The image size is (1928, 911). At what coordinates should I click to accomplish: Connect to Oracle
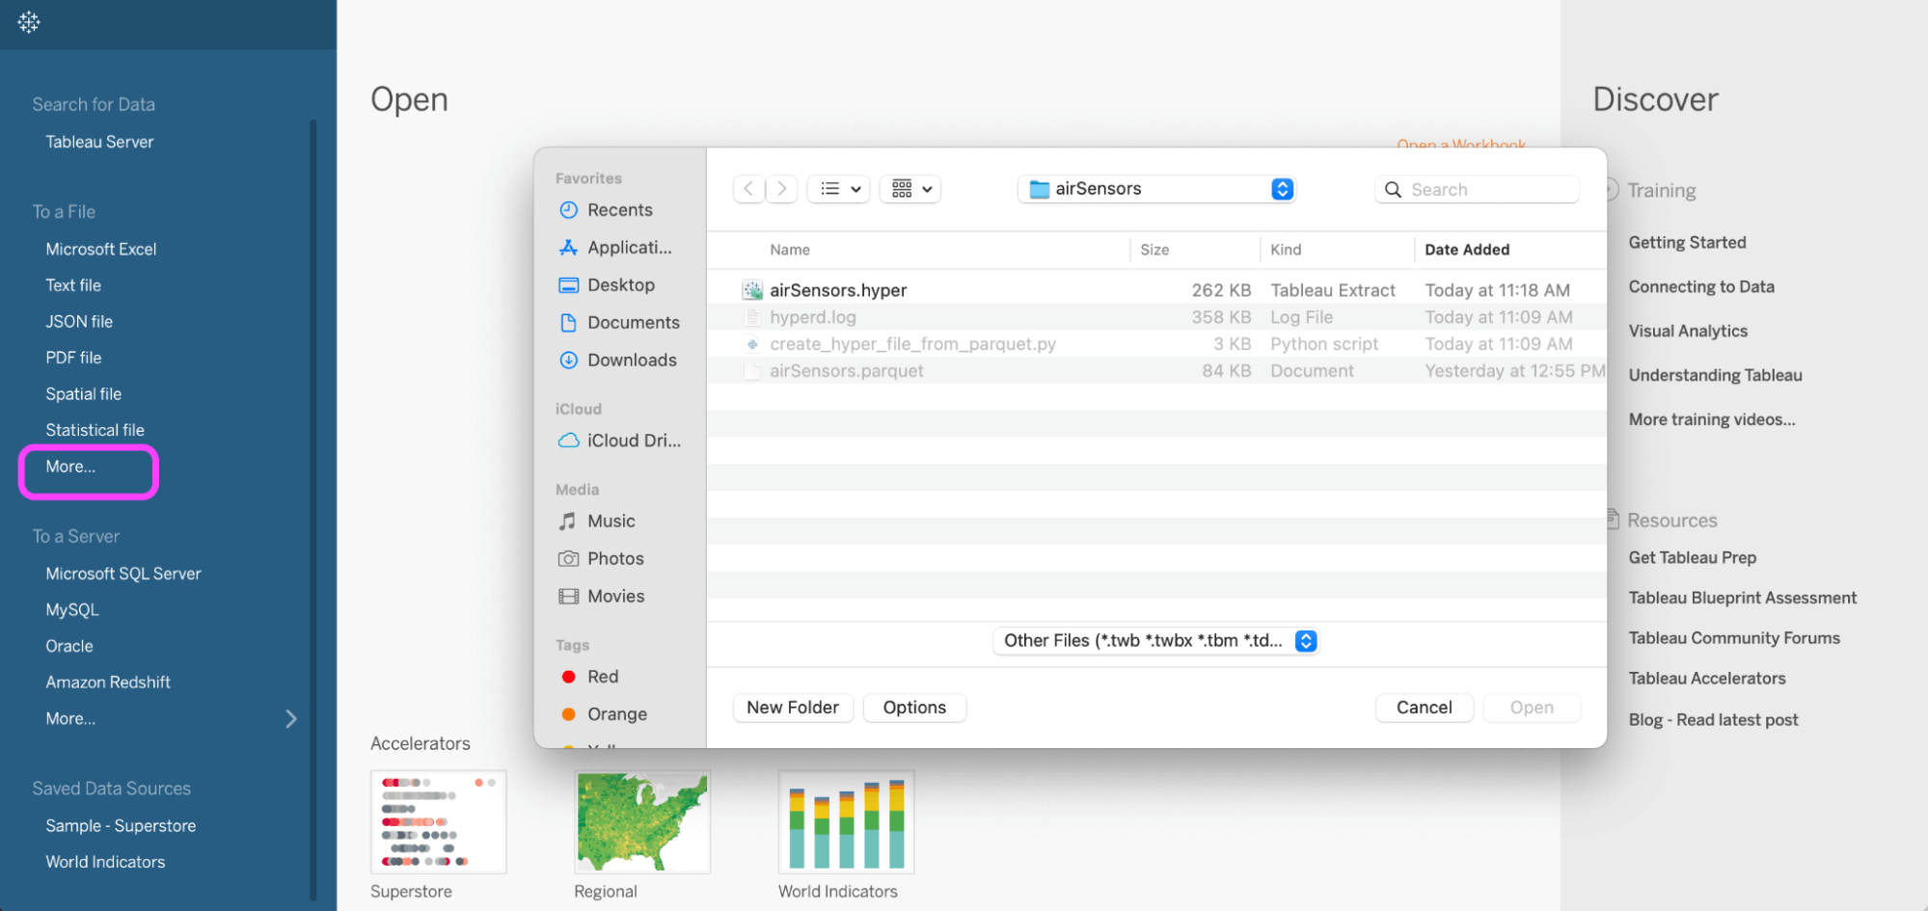(69, 646)
